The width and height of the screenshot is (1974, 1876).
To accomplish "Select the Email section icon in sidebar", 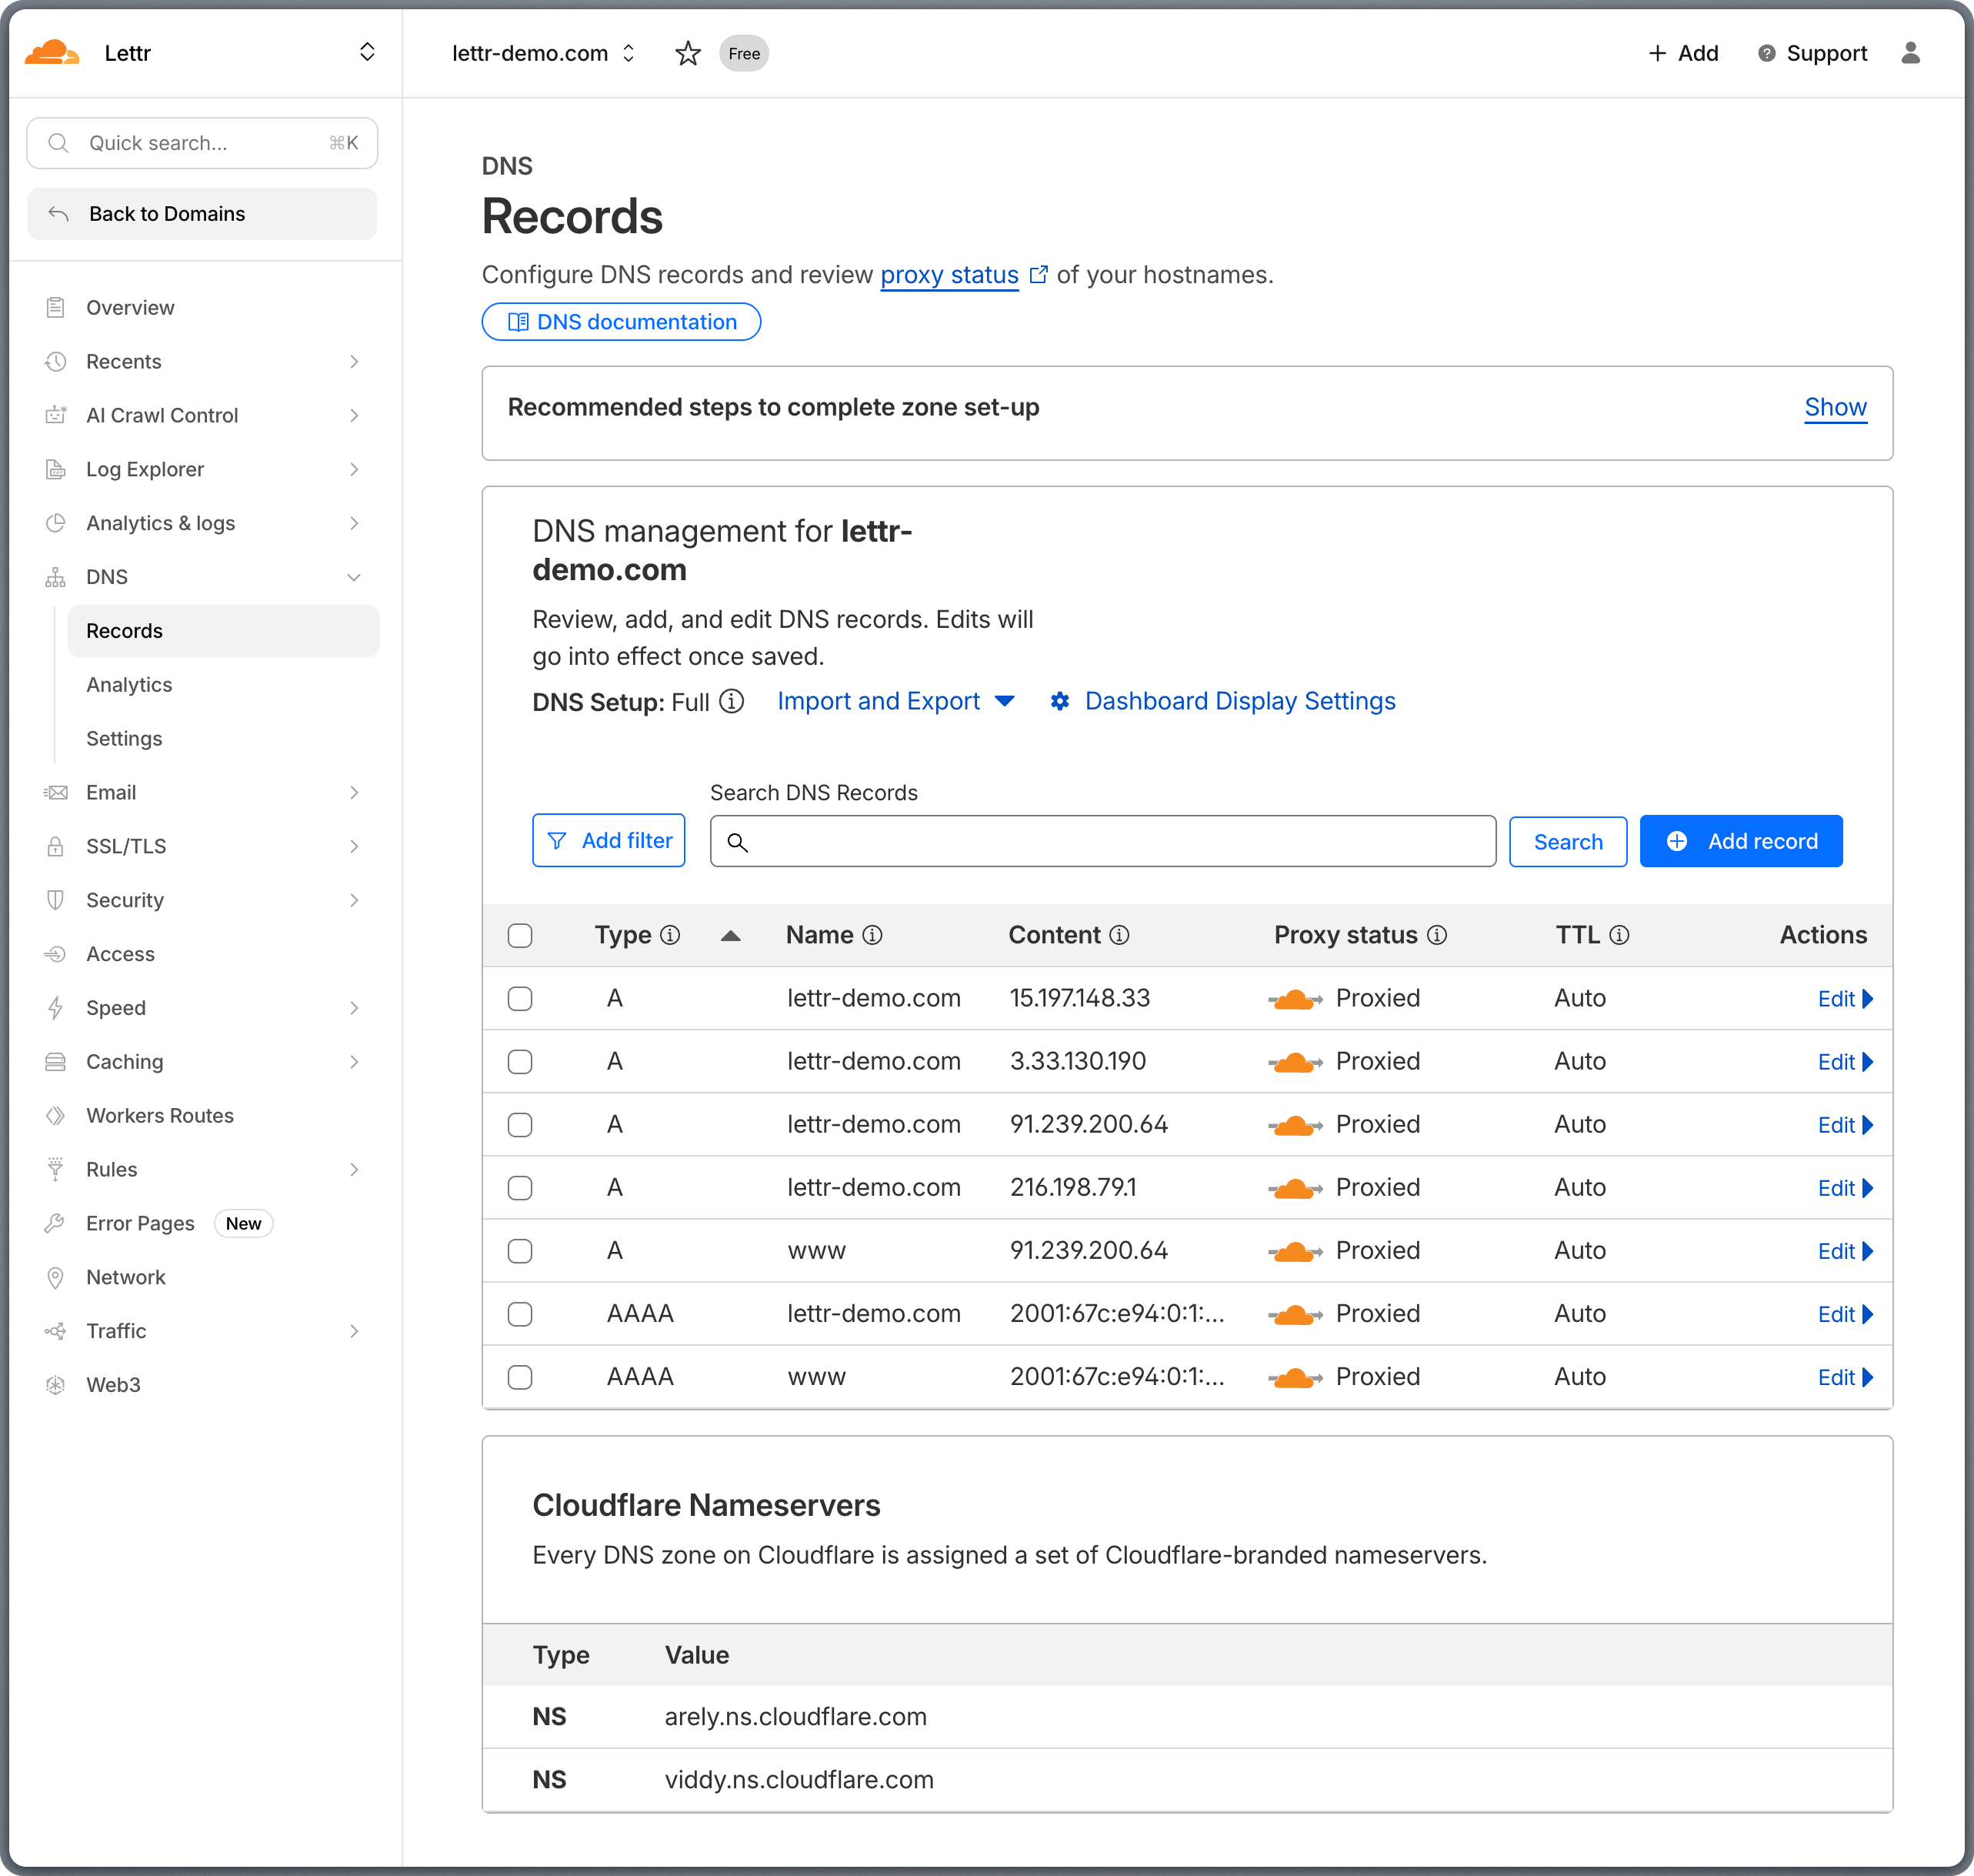I will click(56, 792).
